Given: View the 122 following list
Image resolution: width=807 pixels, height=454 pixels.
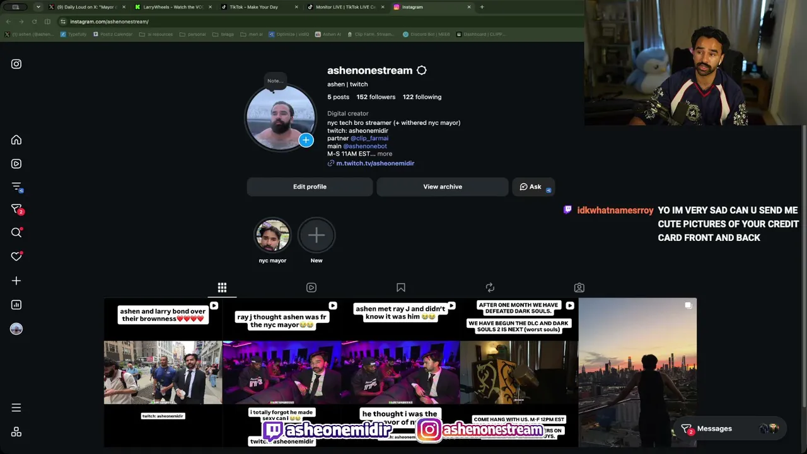Looking at the screenshot, I should pyautogui.click(x=422, y=97).
